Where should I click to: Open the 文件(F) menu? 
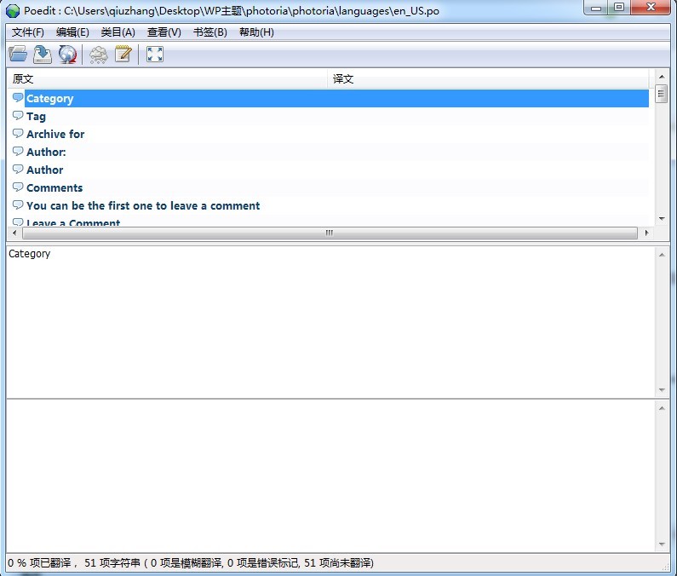[x=28, y=32]
